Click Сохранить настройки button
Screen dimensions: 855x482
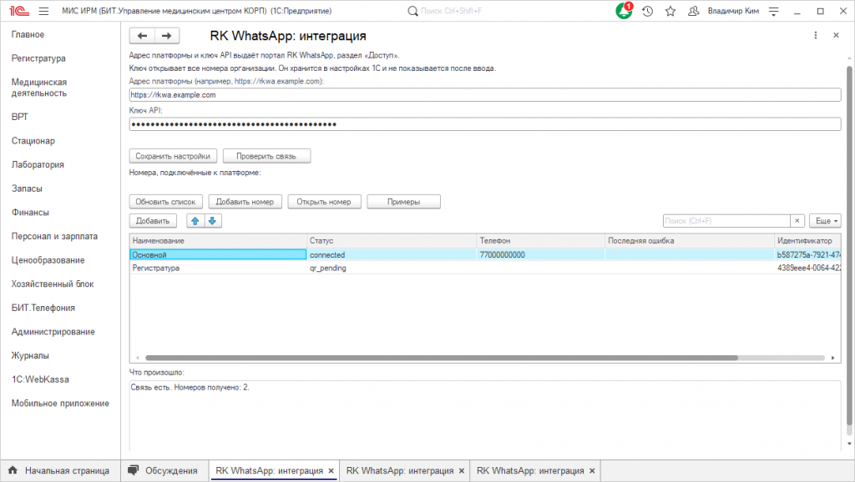(173, 156)
